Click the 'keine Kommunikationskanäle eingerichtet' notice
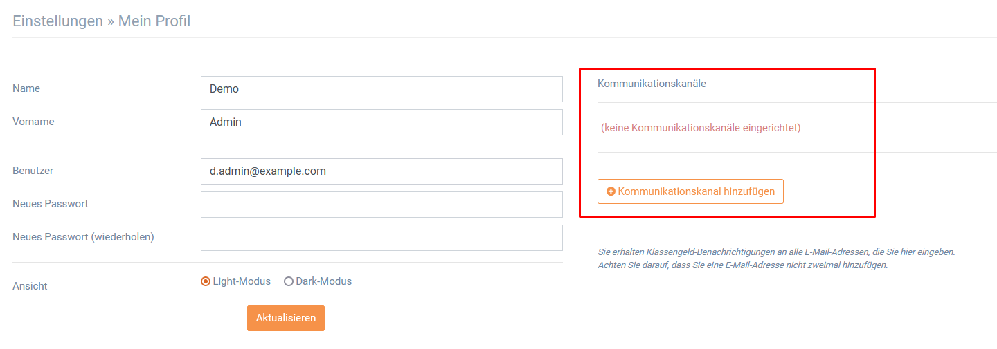This screenshot has width=997, height=349. 701,128
